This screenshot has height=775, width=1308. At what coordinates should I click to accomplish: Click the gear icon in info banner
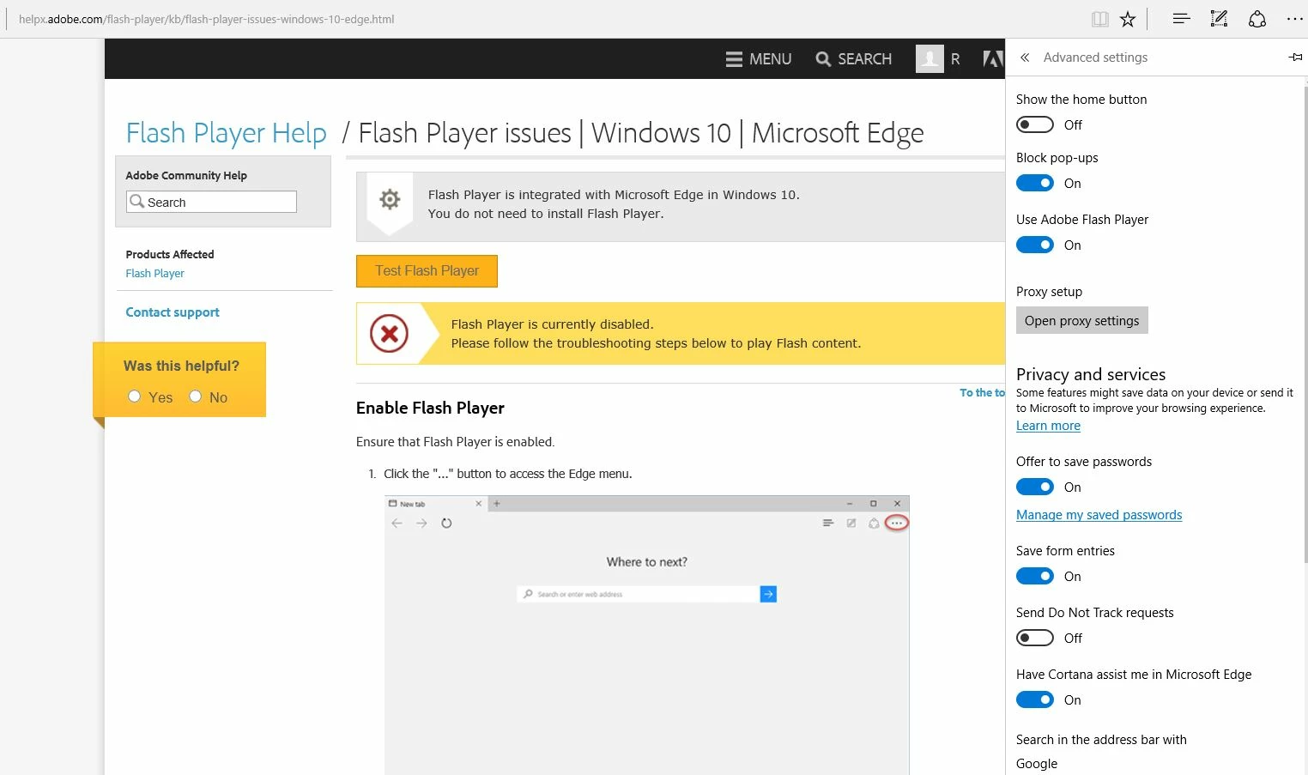point(390,199)
